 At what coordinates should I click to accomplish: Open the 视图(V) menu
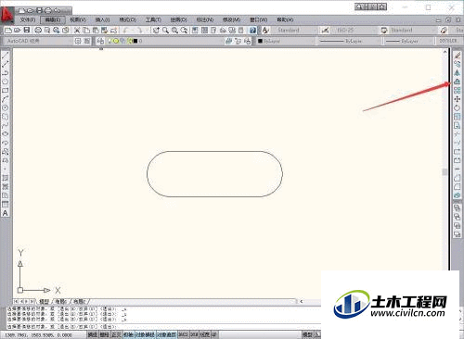78,19
